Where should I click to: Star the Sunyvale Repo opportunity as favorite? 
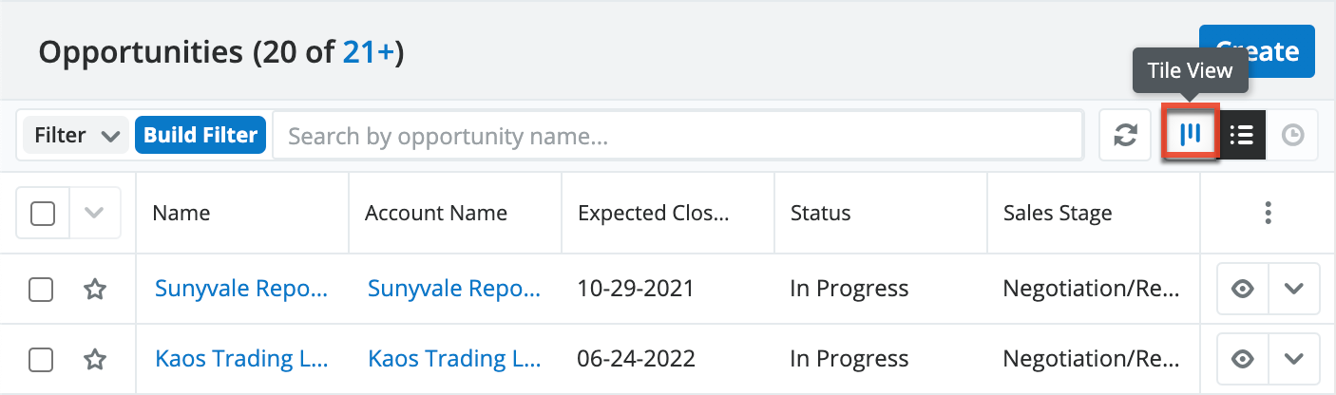[94, 289]
